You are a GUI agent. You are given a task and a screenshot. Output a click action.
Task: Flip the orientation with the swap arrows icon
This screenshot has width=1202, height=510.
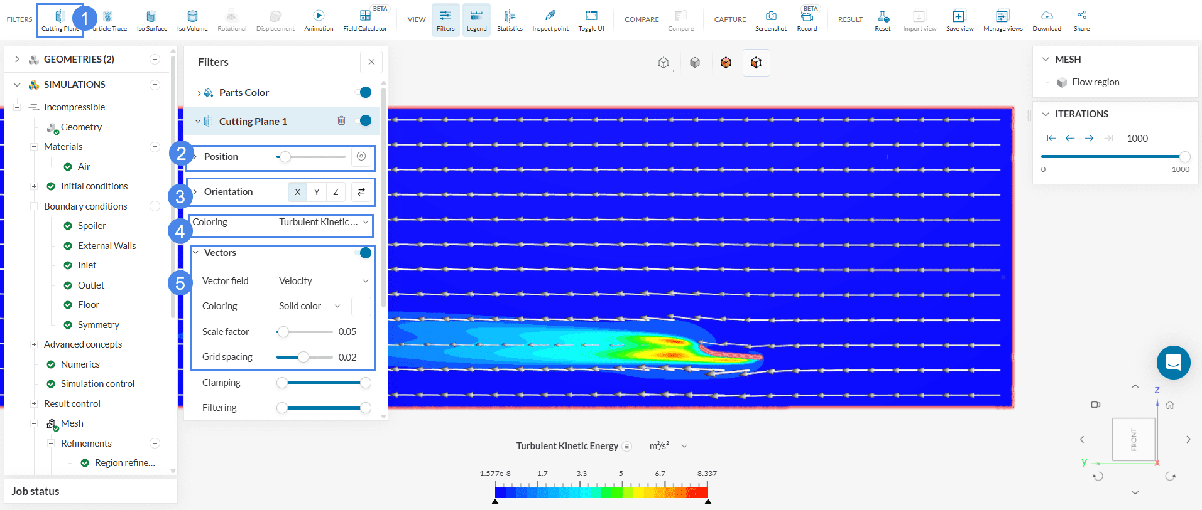coord(361,192)
